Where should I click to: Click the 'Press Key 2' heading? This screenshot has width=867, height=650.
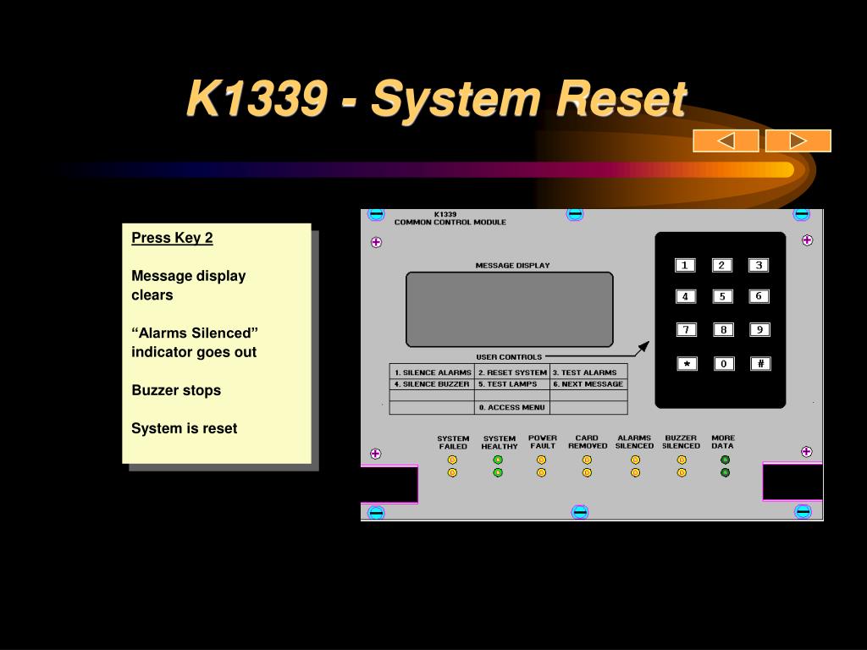[172, 238]
